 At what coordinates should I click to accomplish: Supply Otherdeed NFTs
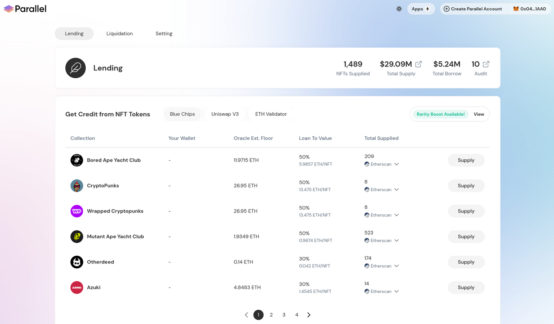(x=466, y=262)
